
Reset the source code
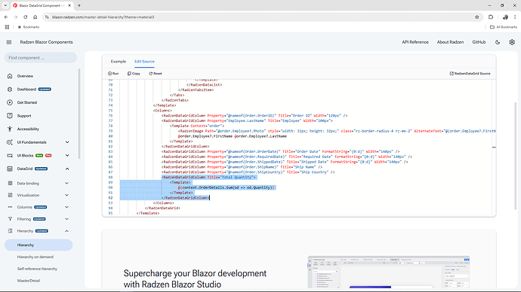tap(156, 74)
